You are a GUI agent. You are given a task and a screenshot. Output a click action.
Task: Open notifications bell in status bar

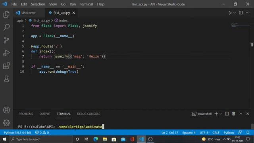tap(248, 132)
